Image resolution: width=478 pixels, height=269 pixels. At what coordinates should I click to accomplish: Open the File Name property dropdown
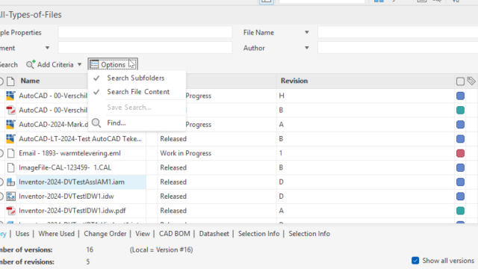[307, 32]
